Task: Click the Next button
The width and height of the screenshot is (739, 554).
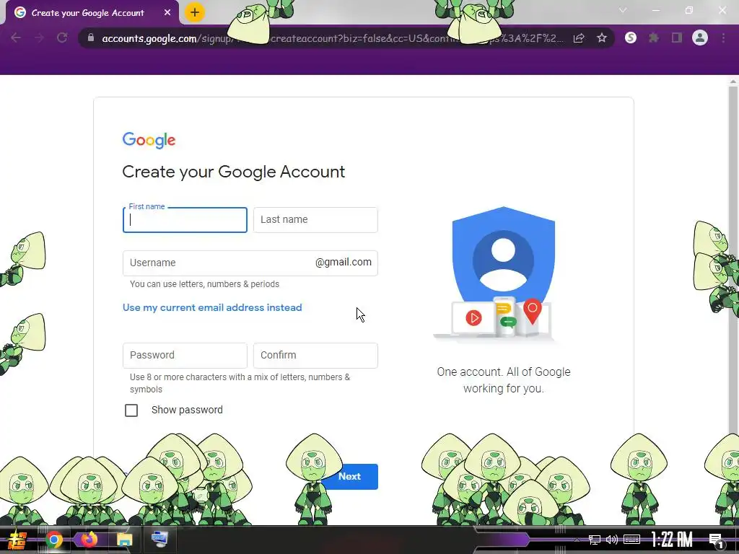Action: click(x=350, y=476)
